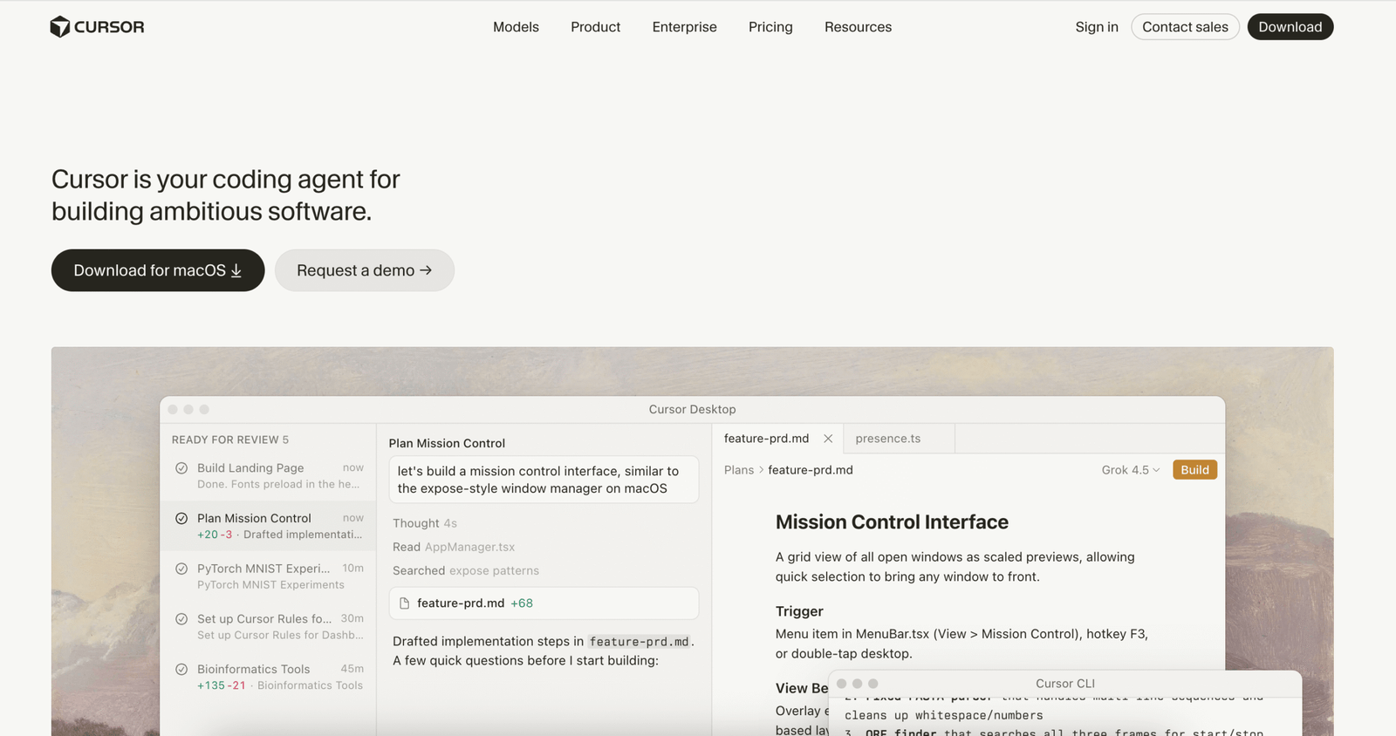Click the hero headline about coding agent

tap(226, 195)
